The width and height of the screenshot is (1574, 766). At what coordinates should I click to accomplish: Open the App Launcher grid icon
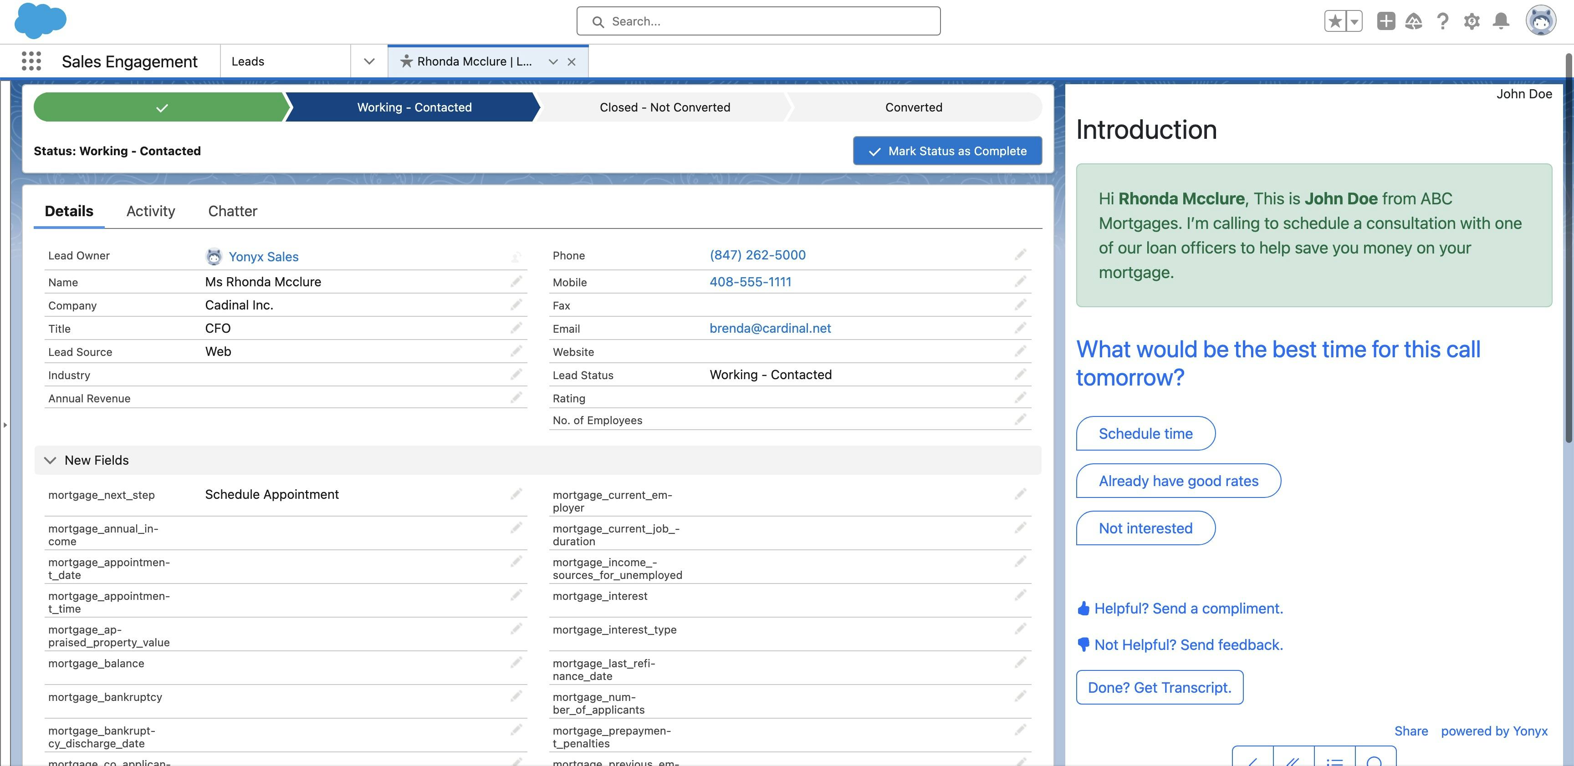31,61
